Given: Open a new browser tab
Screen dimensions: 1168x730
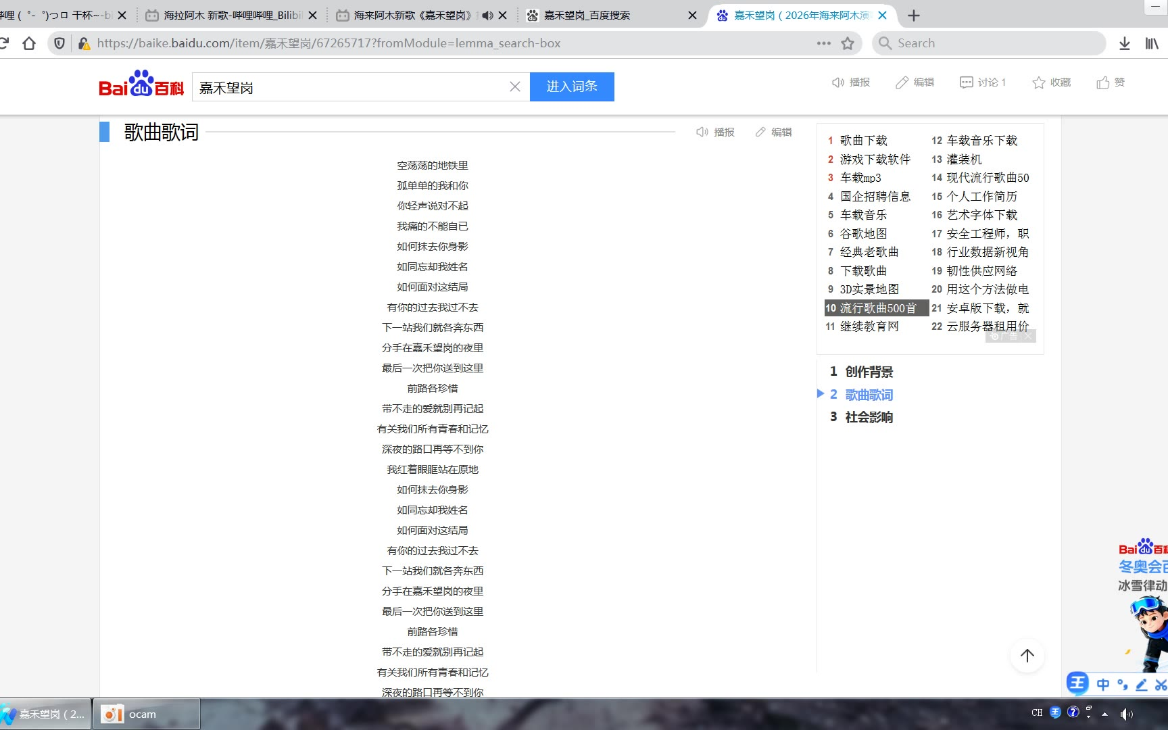Looking at the screenshot, I should coord(914,16).
